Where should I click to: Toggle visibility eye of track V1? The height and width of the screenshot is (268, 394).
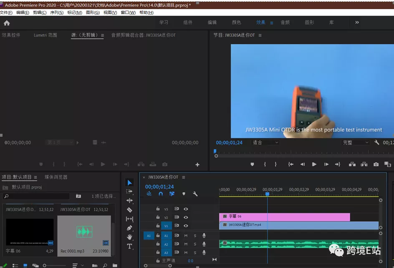click(x=186, y=225)
